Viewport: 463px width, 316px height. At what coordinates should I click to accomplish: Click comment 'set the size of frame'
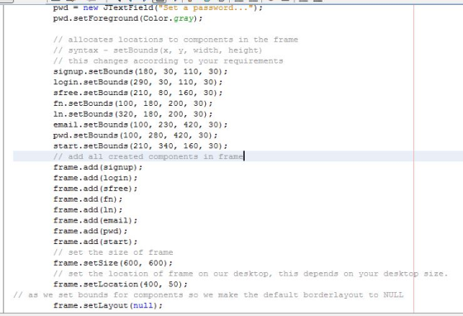113,252
